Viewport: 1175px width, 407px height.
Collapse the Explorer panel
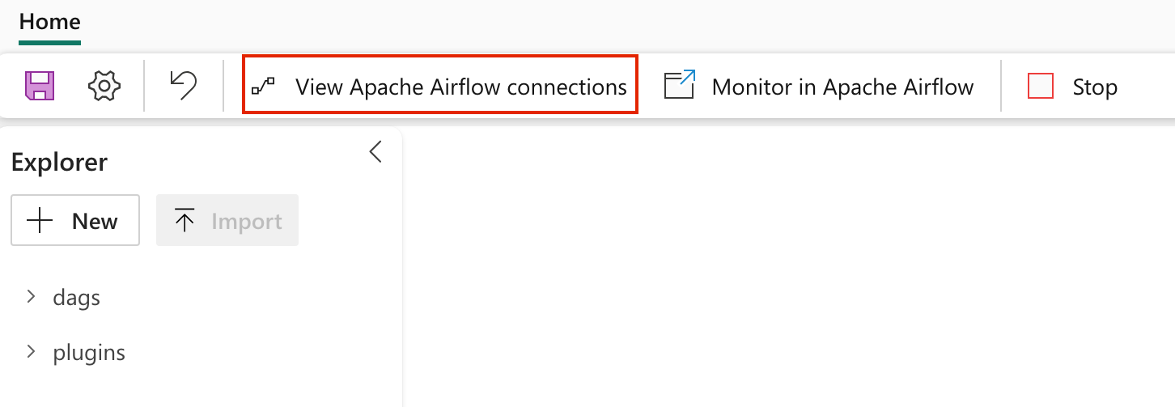pyautogui.click(x=375, y=151)
